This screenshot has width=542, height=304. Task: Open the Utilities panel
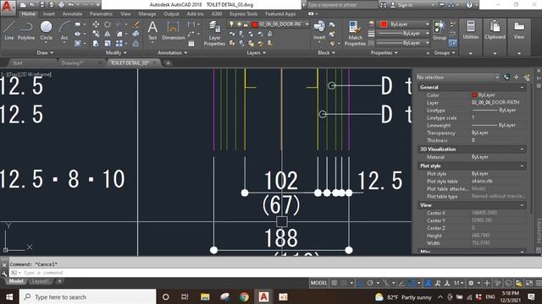tap(471, 30)
